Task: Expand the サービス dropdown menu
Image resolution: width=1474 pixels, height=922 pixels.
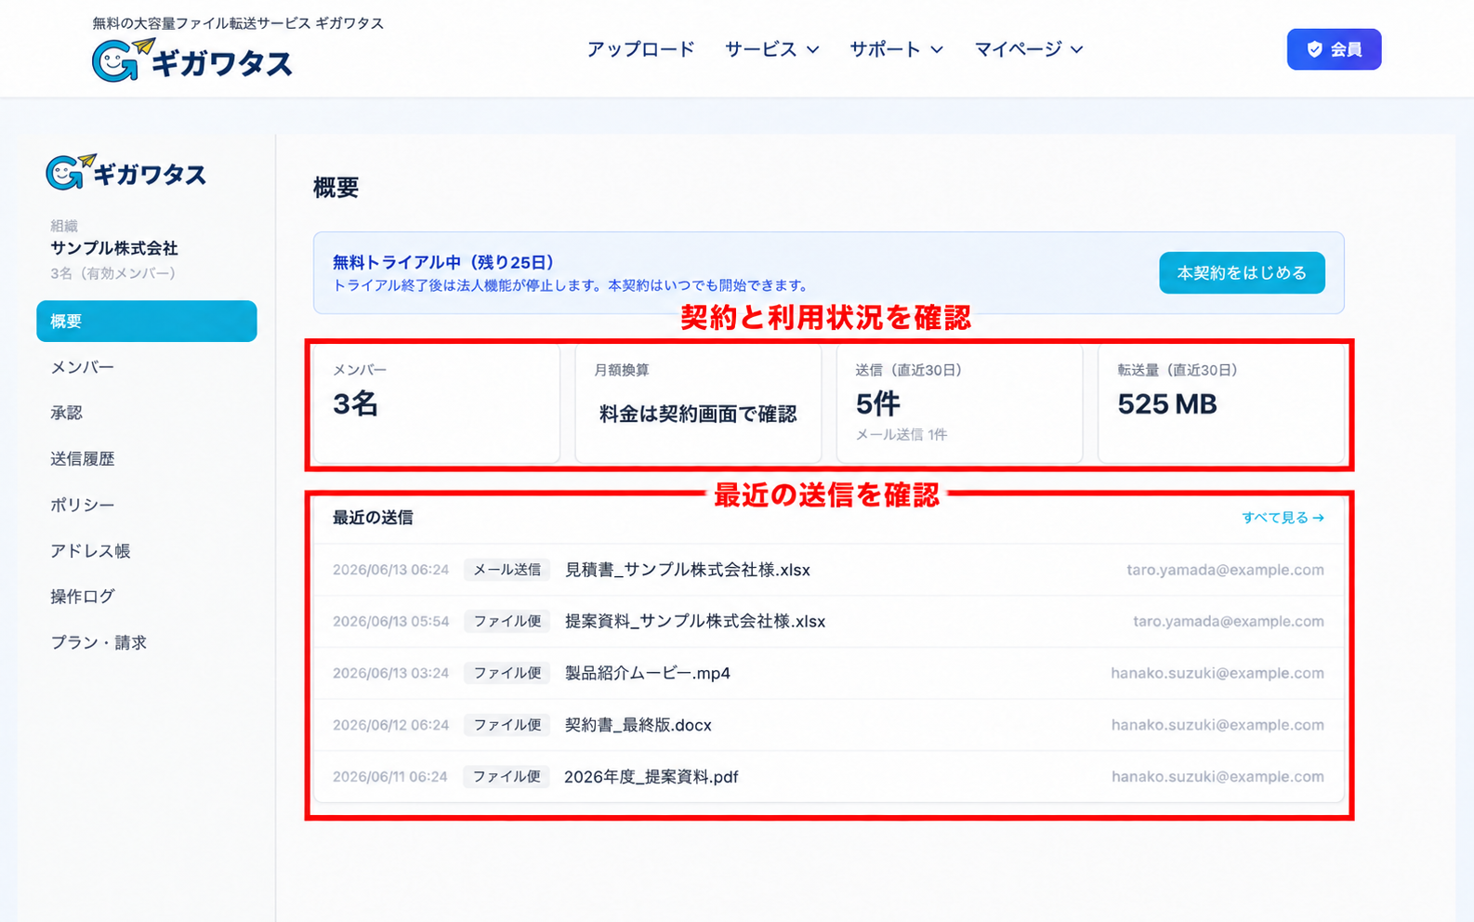Action: click(x=771, y=49)
